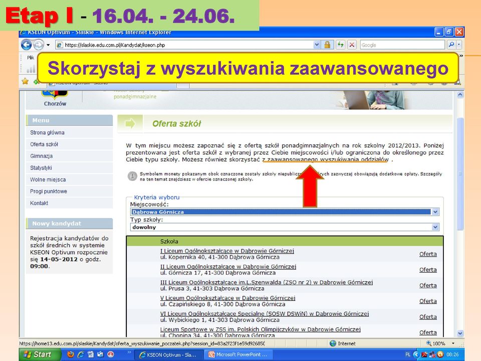Click Oferta for V Liceum Ogólnokształcące
481x361 pixels.
(428, 301)
